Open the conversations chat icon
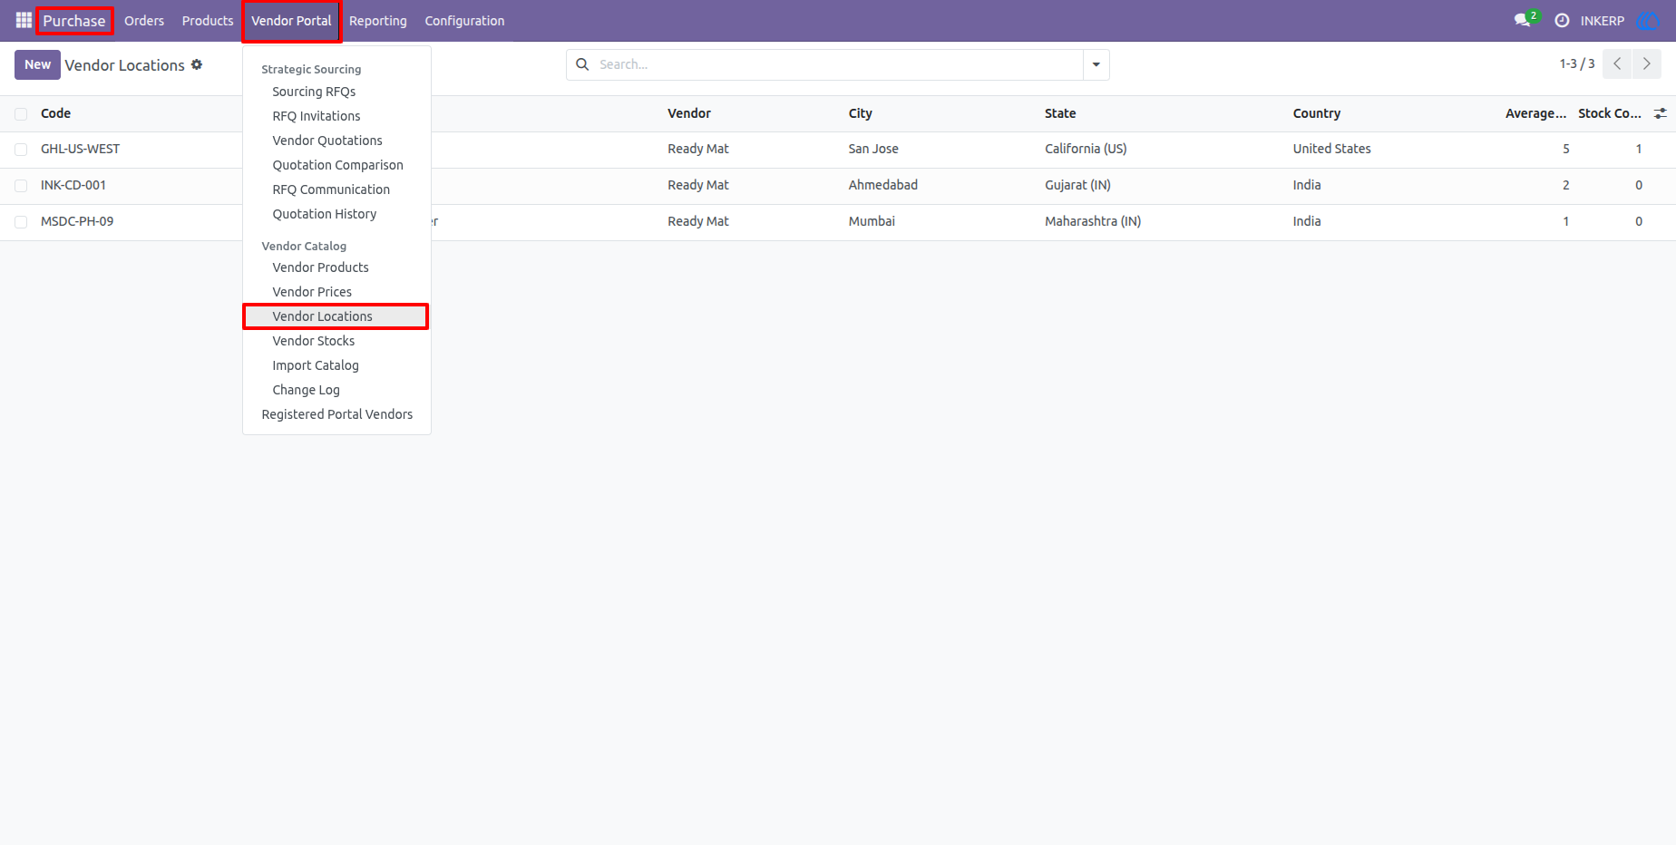Viewport: 1676px width, 845px height. (1523, 20)
